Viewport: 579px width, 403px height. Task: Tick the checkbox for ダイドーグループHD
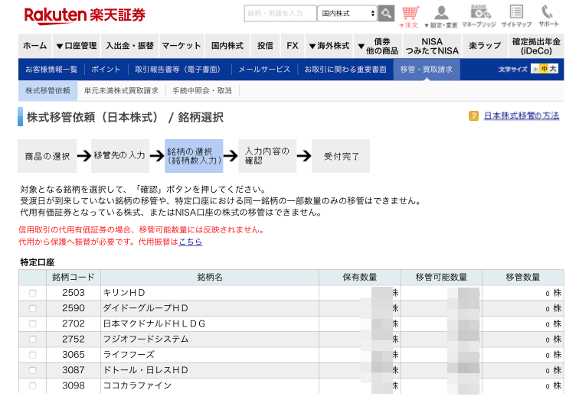(32, 309)
